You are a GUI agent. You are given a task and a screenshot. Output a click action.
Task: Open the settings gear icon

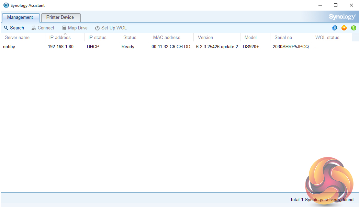tap(335, 28)
